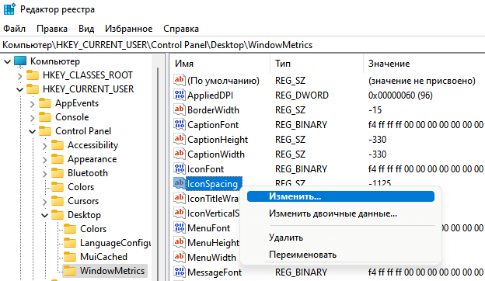
Task: Click the registry path address bar
Action: point(242,45)
